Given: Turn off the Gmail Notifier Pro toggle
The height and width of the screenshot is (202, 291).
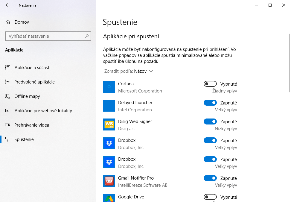Looking at the screenshot, I should point(210,178).
